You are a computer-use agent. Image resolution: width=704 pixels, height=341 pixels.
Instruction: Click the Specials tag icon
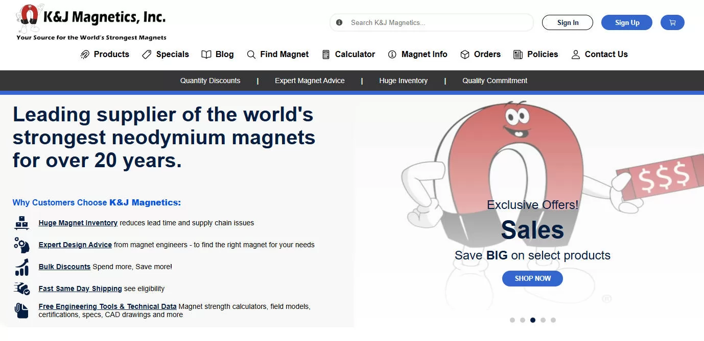[147, 55]
